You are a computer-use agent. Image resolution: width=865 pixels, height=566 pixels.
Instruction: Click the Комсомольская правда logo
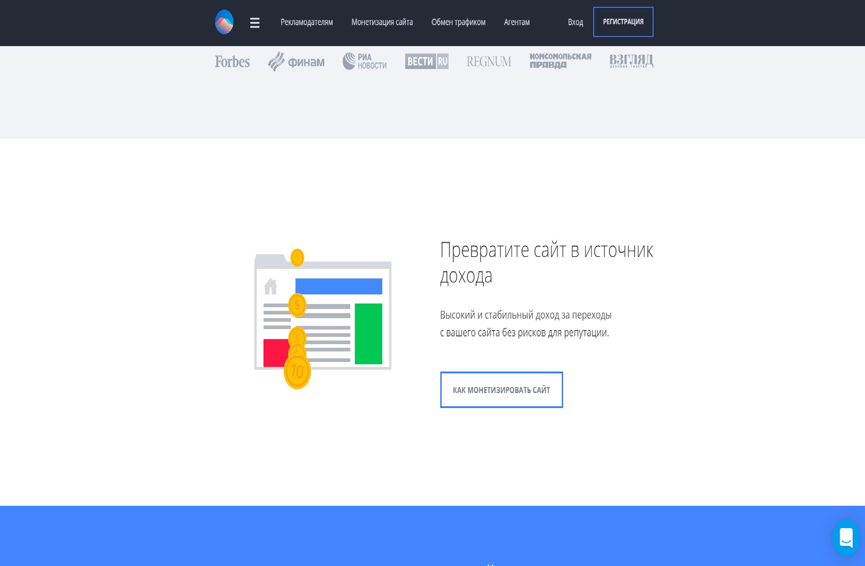tap(560, 61)
